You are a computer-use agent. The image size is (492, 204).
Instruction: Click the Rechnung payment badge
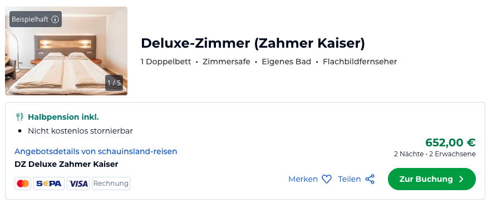tap(111, 183)
